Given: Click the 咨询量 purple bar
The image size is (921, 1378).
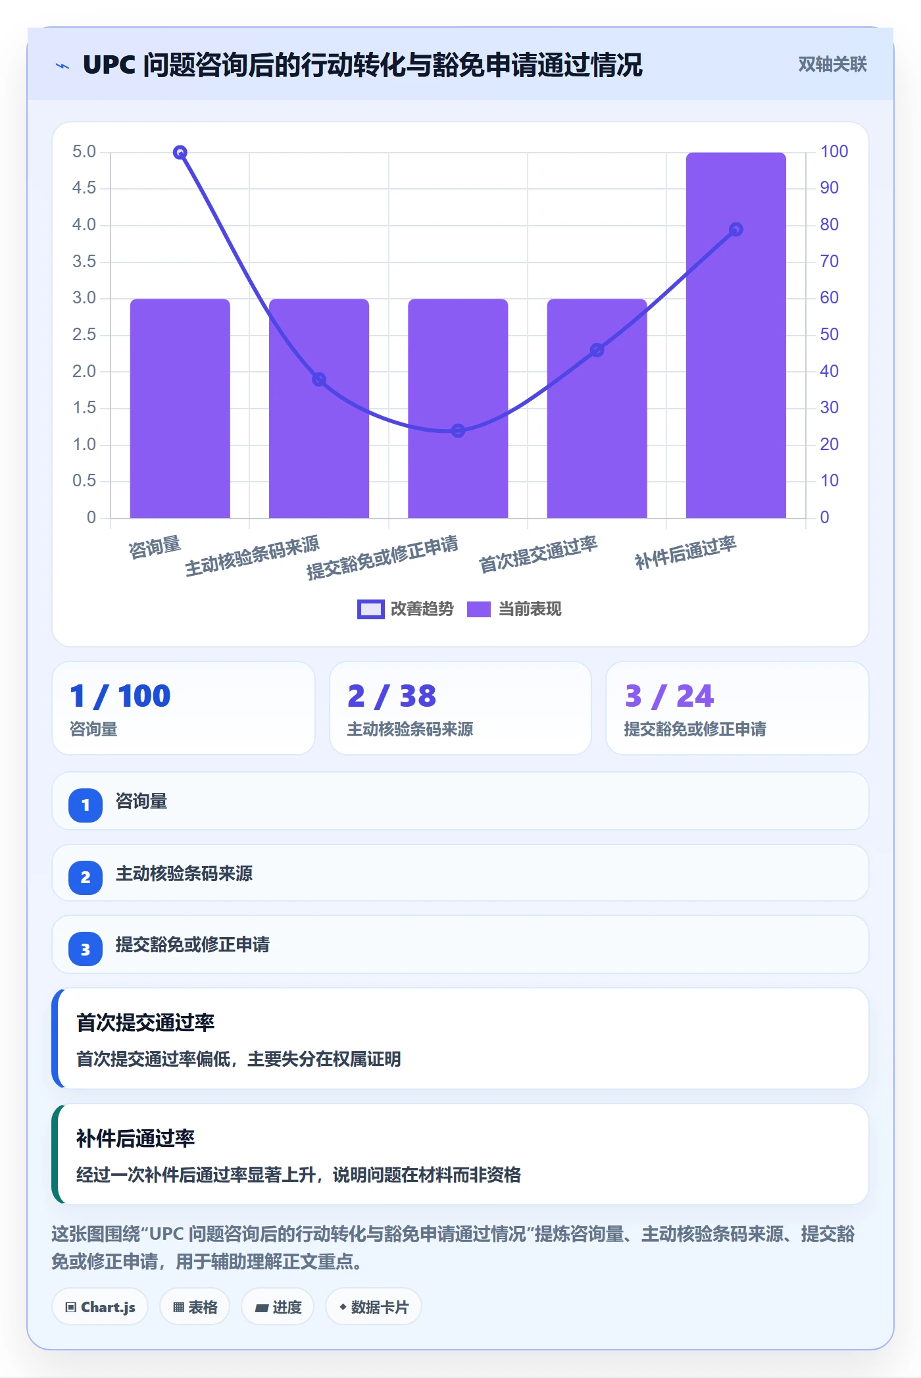Looking at the screenshot, I should 180,408.
